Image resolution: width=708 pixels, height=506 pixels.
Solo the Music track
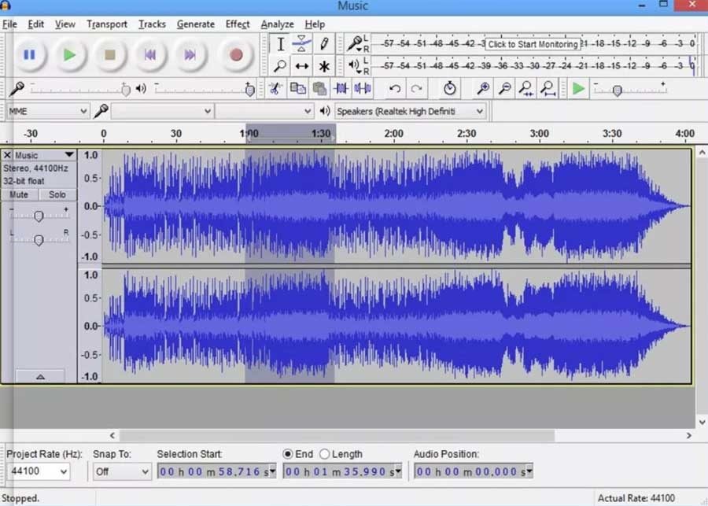coord(57,194)
